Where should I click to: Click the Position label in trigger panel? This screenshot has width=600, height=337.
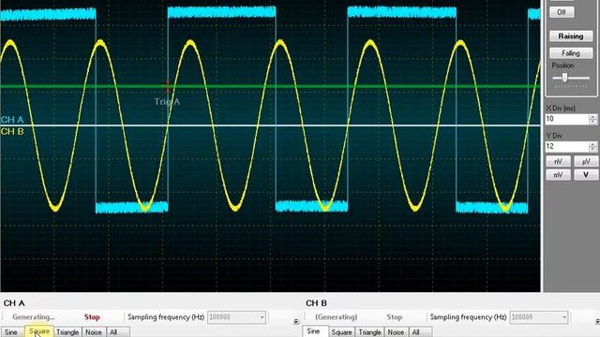point(562,66)
